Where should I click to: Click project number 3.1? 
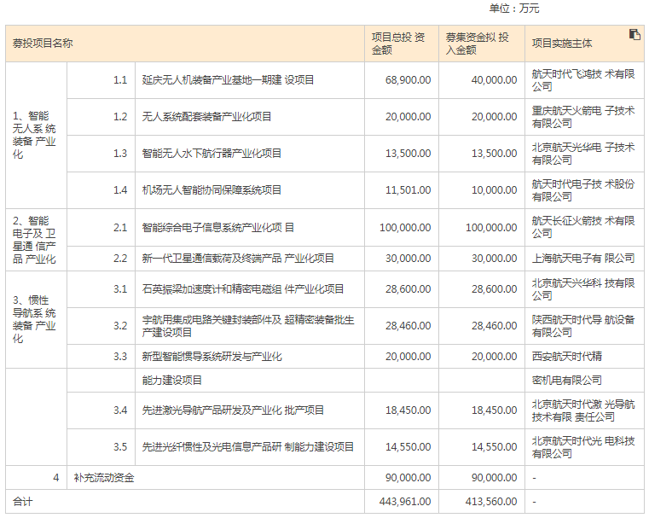[x=120, y=289]
